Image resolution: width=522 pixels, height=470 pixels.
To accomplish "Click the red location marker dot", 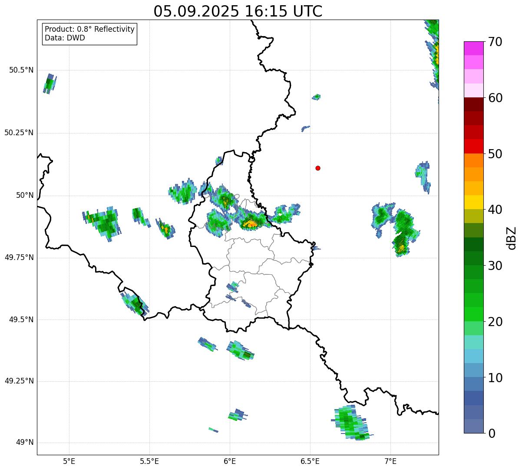I will pyautogui.click(x=318, y=168).
